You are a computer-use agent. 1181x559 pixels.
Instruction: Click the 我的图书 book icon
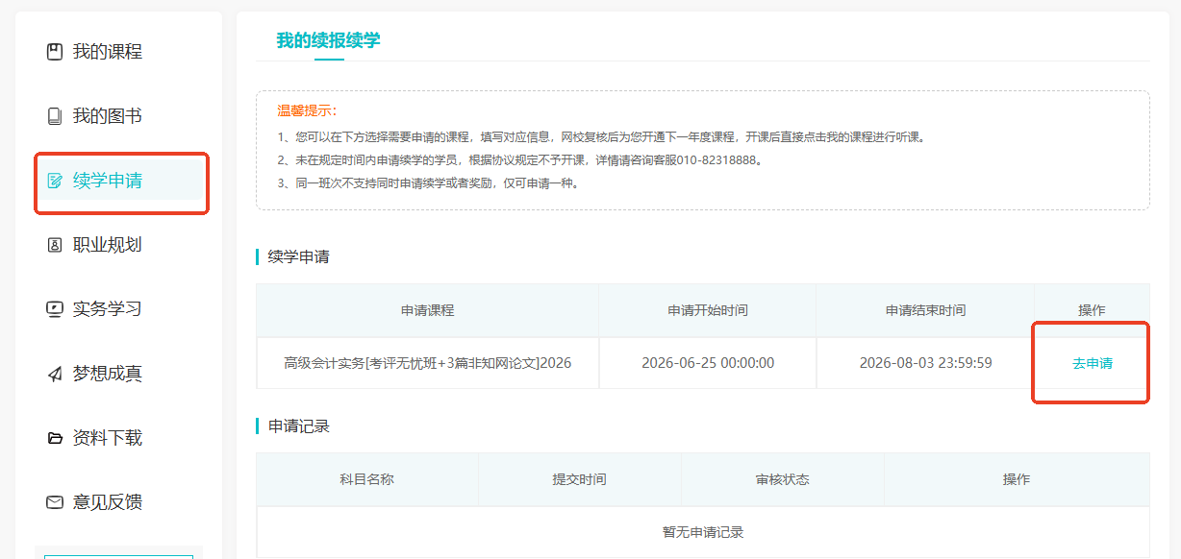coord(55,116)
